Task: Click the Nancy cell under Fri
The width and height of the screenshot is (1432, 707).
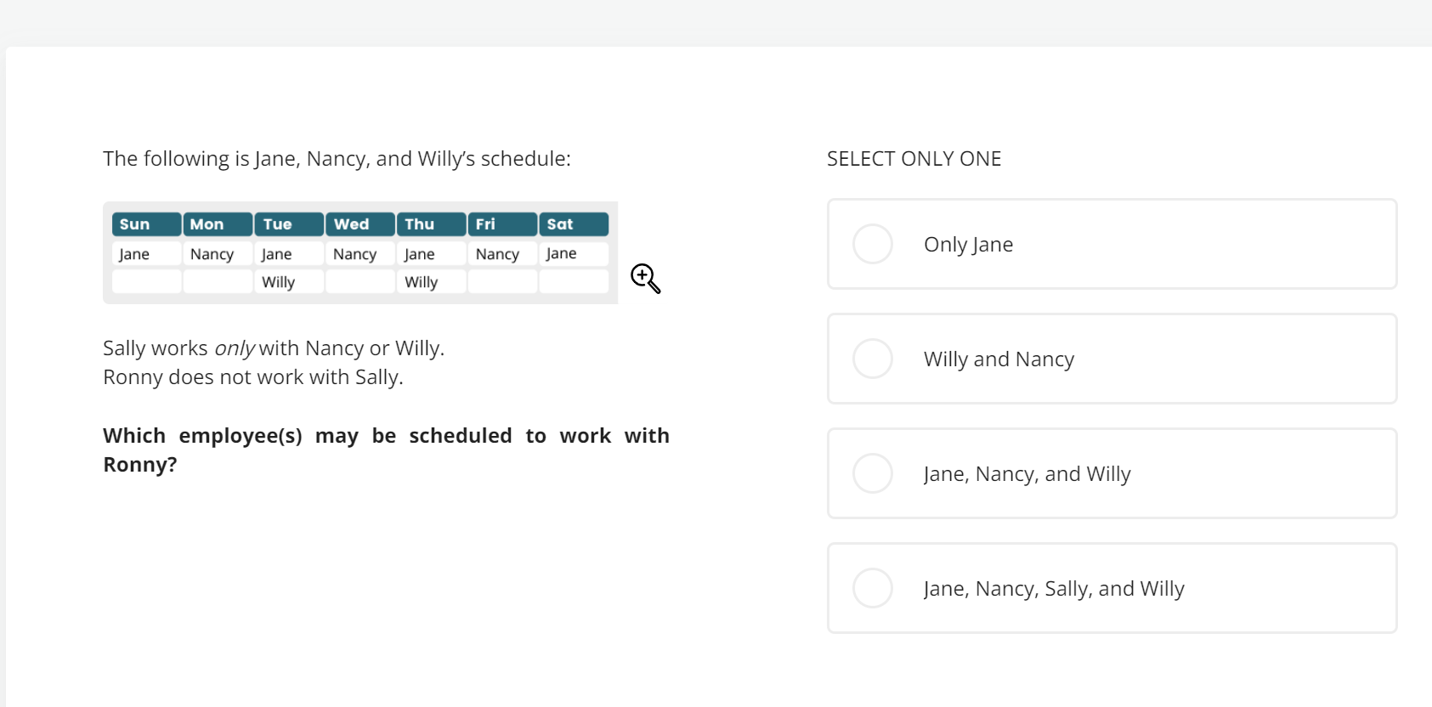Action: click(x=503, y=253)
